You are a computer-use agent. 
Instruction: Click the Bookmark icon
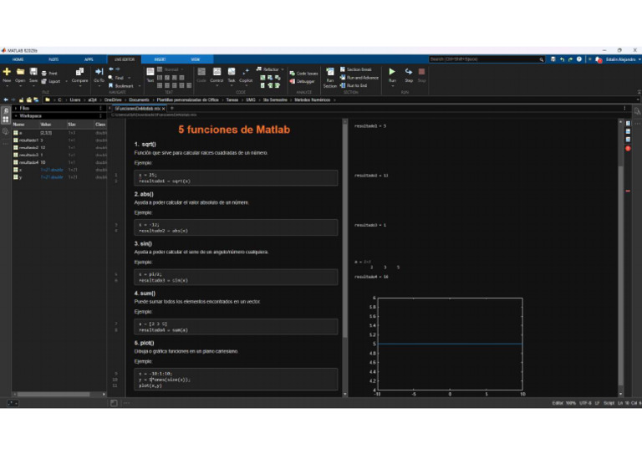[x=110, y=85]
